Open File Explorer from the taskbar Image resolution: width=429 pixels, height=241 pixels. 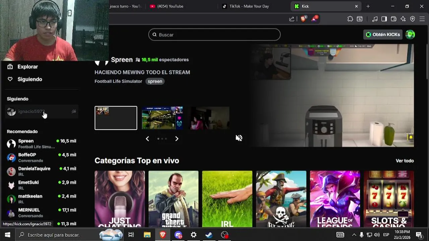pos(147,235)
